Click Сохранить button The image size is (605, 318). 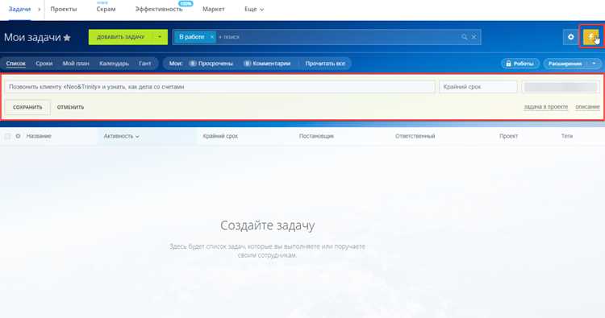pos(27,107)
